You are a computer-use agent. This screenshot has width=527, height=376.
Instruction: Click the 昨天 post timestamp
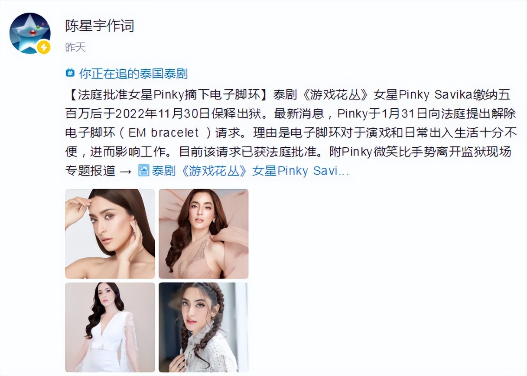coord(75,47)
